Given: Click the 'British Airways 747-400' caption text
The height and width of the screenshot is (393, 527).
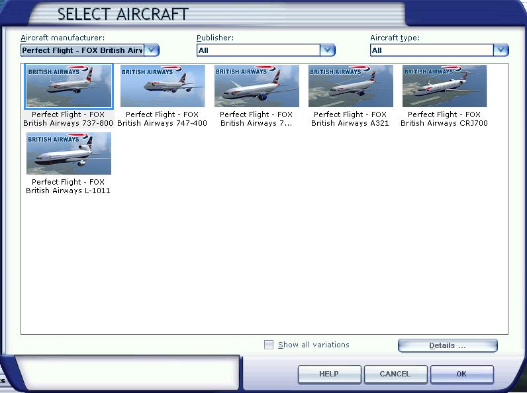Looking at the screenshot, I should 162,123.
